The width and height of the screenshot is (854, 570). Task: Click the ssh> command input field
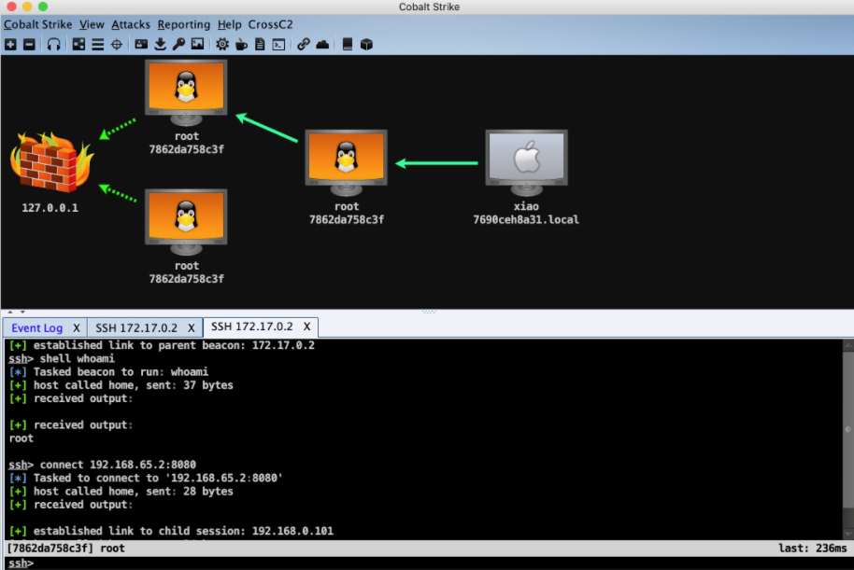[427, 563]
